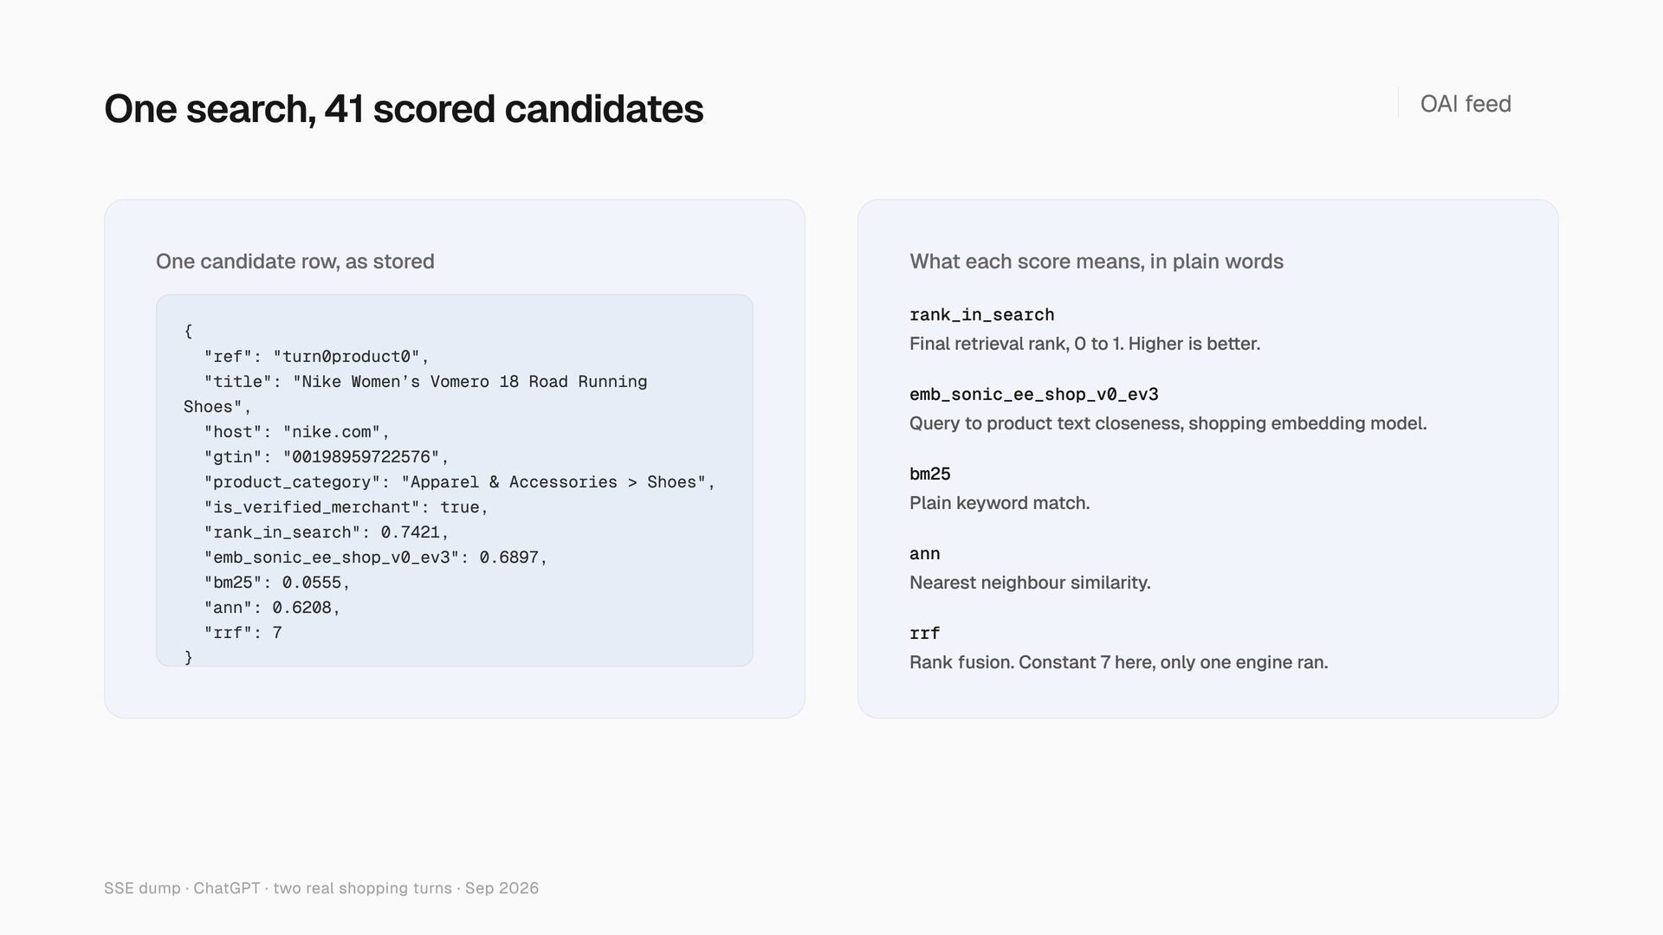Click the is_verified_merchant true value

click(x=459, y=507)
